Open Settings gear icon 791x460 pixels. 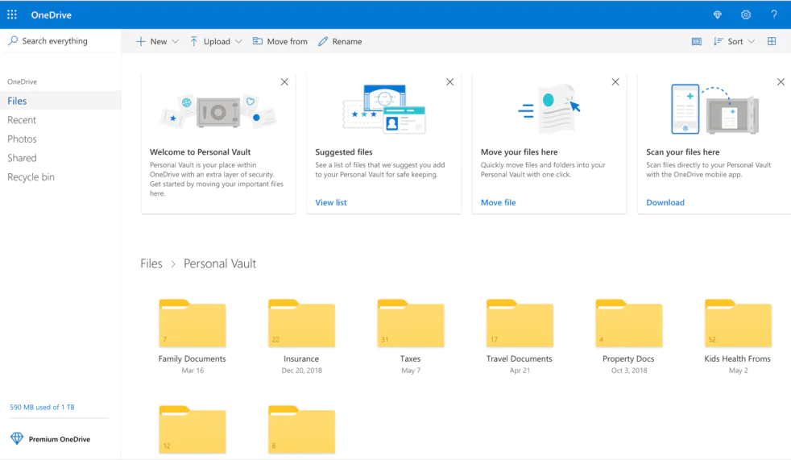(746, 15)
